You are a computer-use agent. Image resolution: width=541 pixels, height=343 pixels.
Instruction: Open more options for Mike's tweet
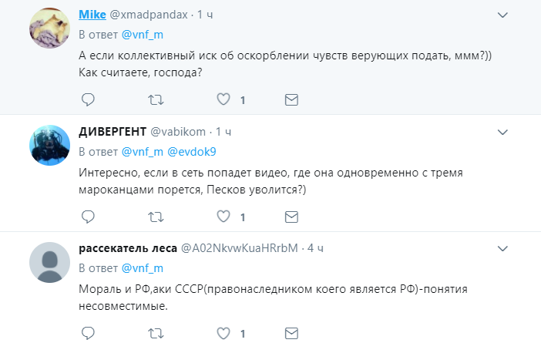(x=502, y=15)
